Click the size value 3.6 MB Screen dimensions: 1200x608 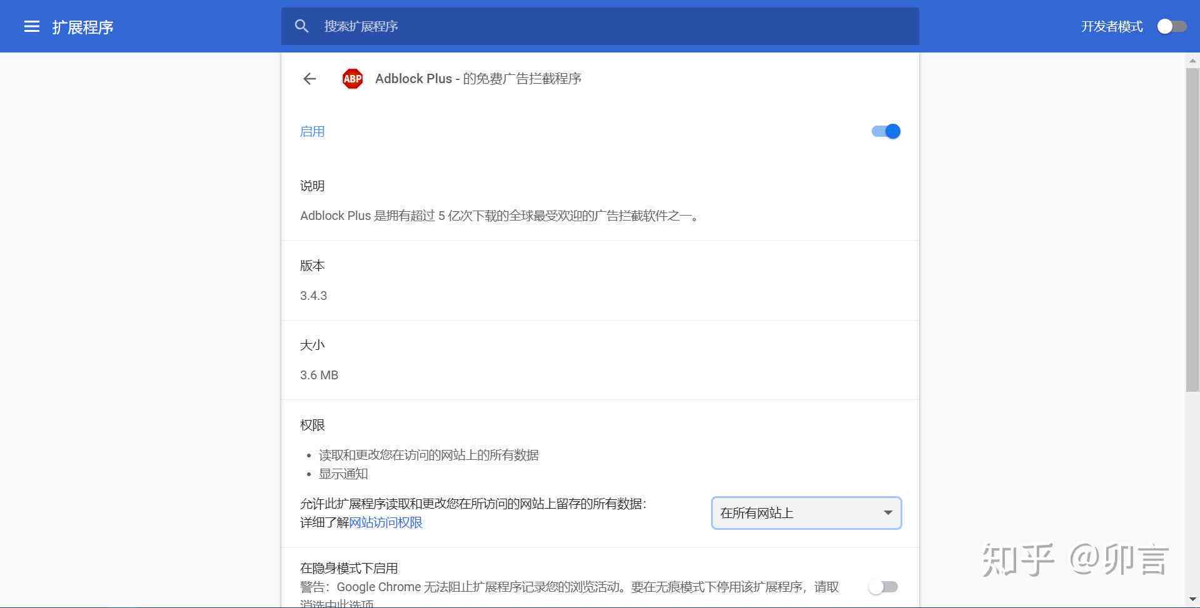coord(319,375)
